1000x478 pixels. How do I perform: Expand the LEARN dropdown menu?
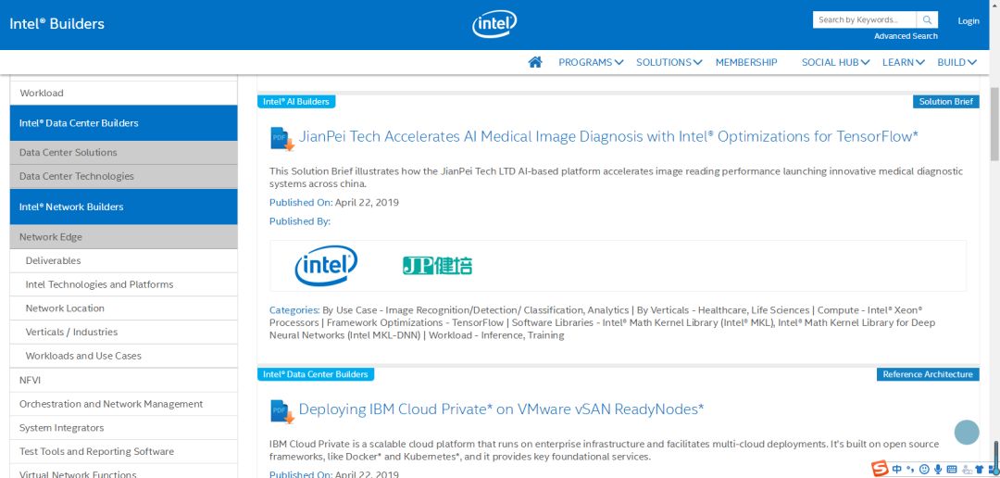pyautogui.click(x=903, y=62)
